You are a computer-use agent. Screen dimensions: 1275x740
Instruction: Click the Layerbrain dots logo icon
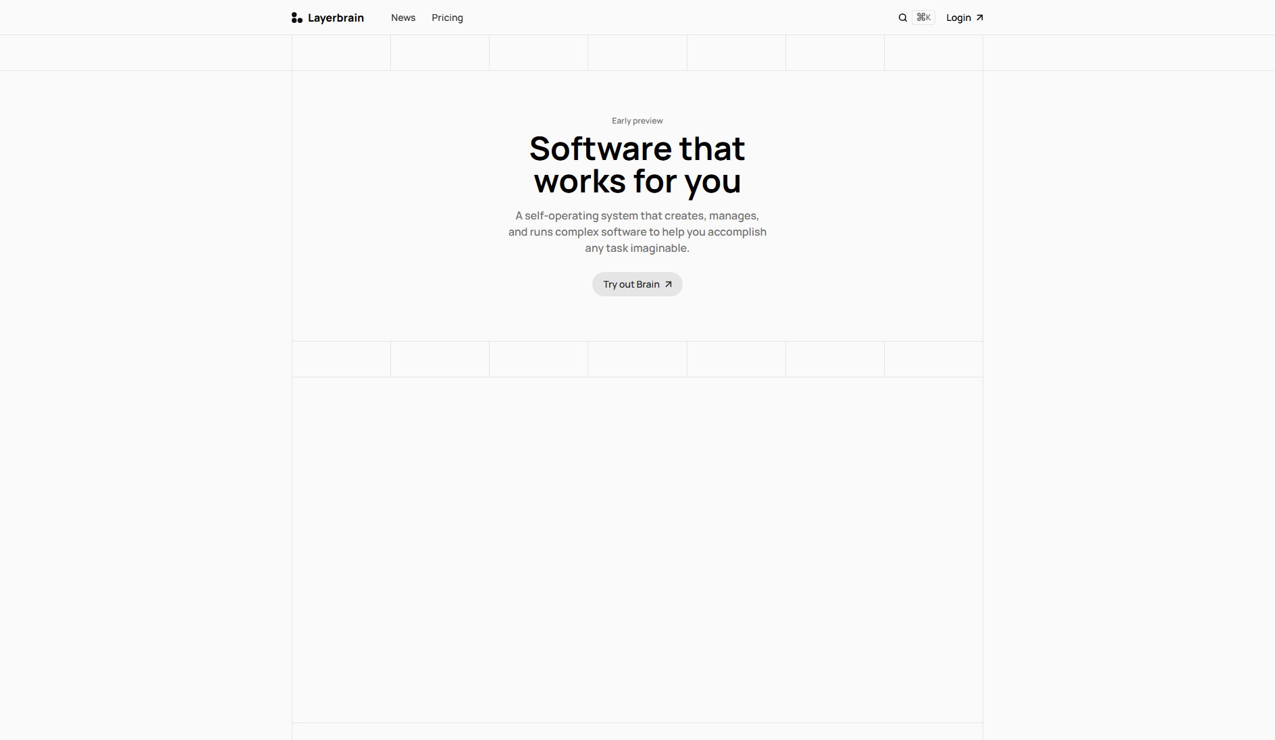[296, 18]
